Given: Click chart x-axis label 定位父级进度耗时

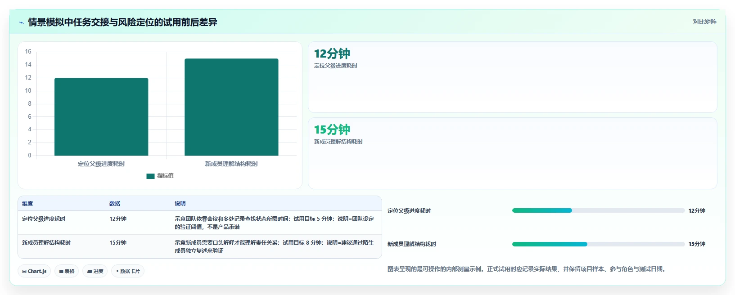Looking at the screenshot, I should tap(101, 164).
